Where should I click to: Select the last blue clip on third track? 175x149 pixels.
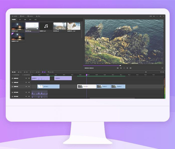pos(118,86)
